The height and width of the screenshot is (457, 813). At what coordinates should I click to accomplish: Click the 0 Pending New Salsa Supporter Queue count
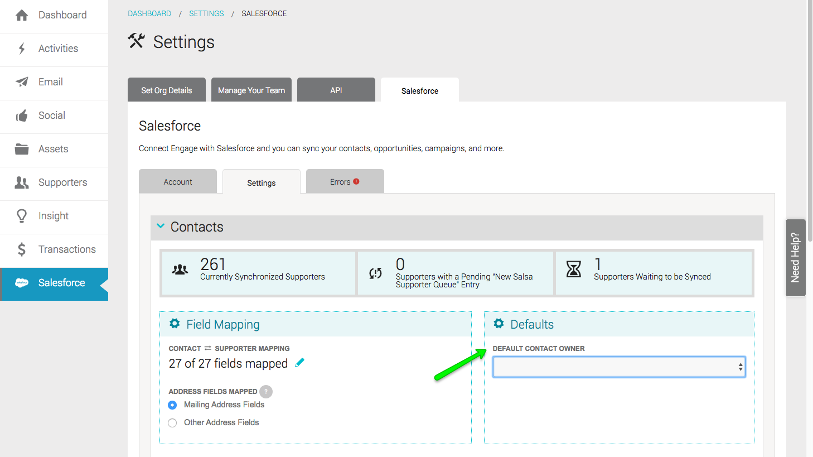(400, 264)
